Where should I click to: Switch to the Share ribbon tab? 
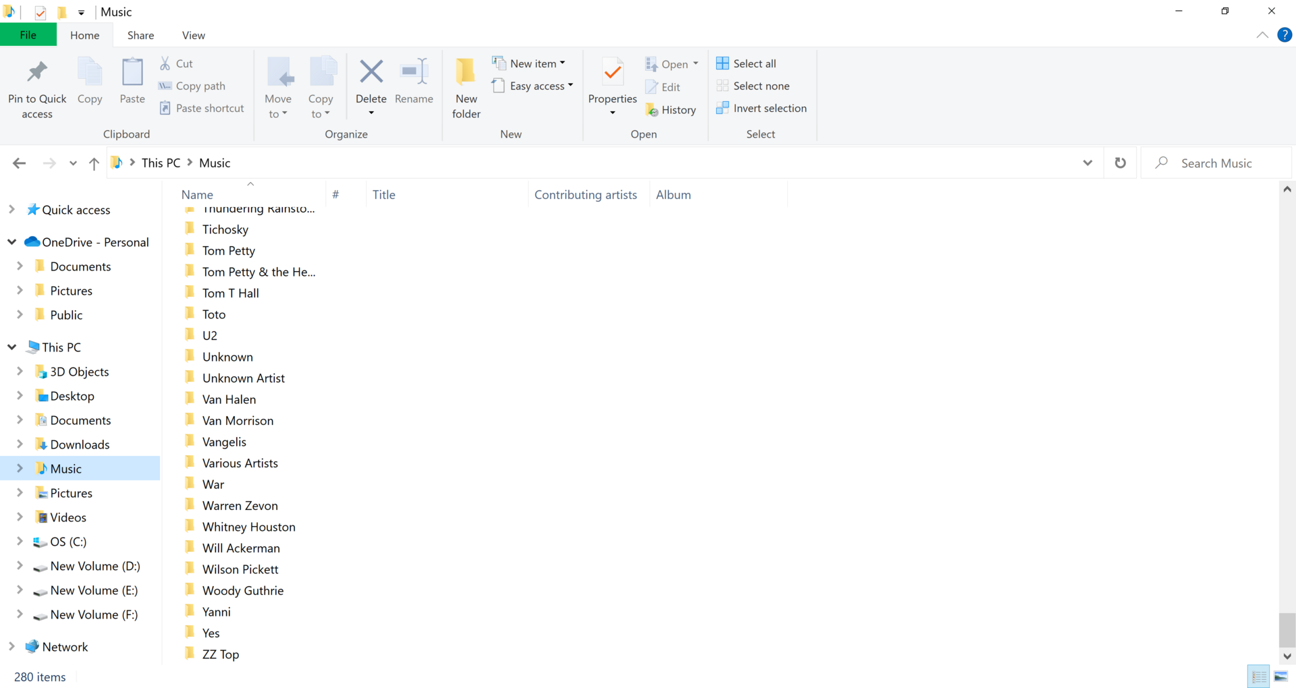click(140, 35)
